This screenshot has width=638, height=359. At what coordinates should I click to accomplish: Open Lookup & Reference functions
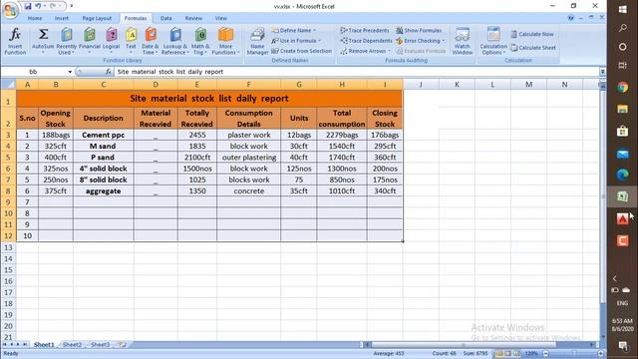tap(175, 41)
